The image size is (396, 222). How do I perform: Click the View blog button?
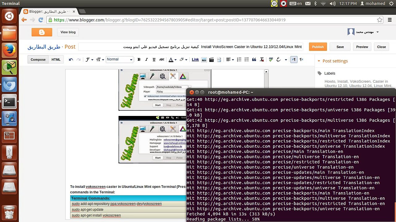click(68, 32)
